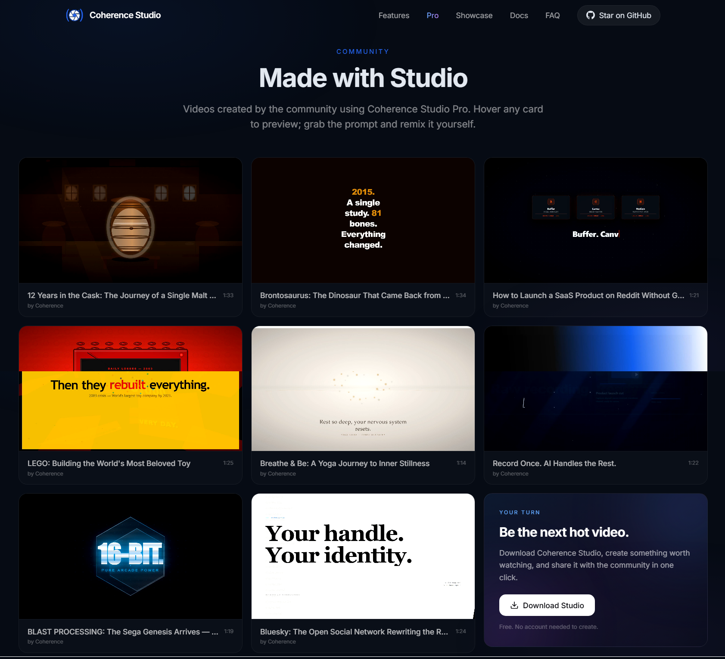Image resolution: width=725 pixels, height=659 pixels.
Task: Click the 1:21 duration on the SaaS card
Action: pyautogui.click(x=694, y=295)
